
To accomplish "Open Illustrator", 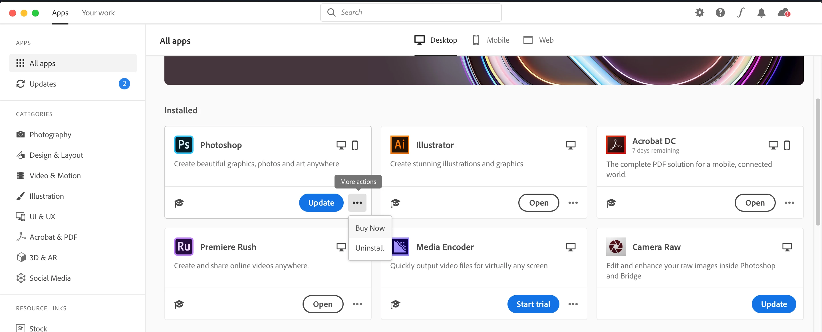I will 539,203.
